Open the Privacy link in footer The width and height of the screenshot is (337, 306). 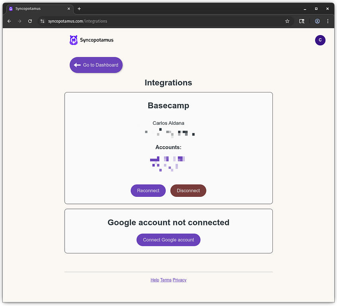[x=180, y=280]
